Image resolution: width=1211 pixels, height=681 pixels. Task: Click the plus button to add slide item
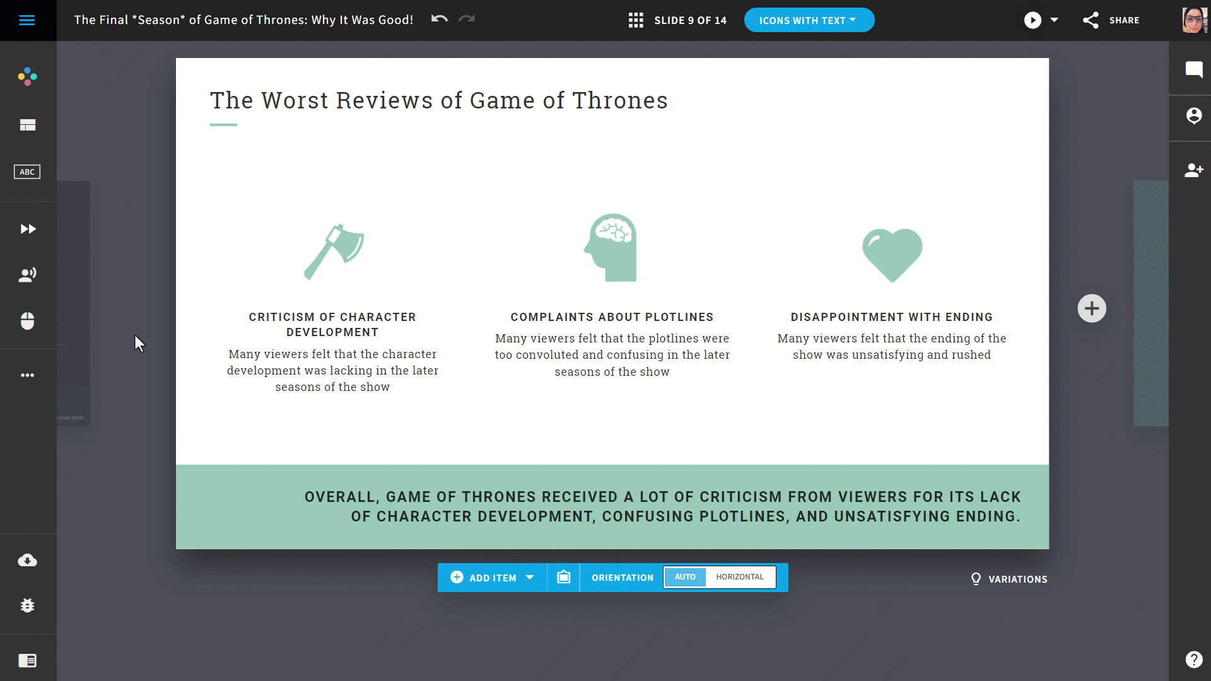click(x=1092, y=308)
